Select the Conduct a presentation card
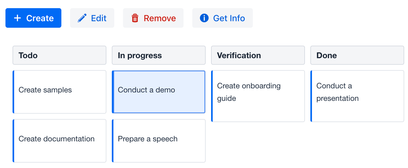 [x=357, y=96]
